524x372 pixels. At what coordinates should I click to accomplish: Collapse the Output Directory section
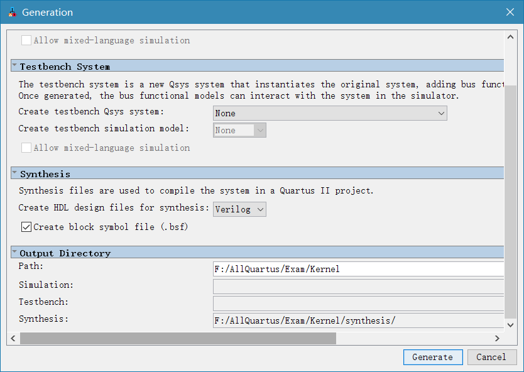click(14, 252)
